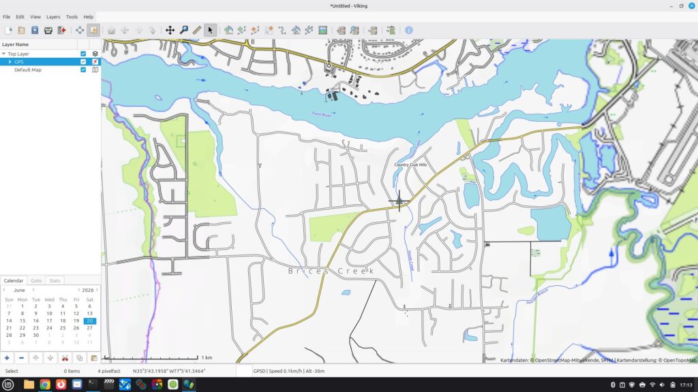The image size is (698, 392).
Task: Select the Create Waypoint tool
Action: (228, 30)
